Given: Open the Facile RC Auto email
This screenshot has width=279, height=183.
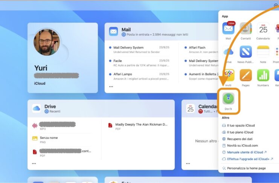Looking at the screenshot, I should [x=139, y=63].
